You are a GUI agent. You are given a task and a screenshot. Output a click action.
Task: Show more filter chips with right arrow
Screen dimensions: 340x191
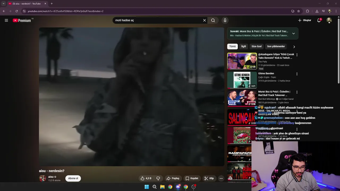pyautogui.click(x=294, y=47)
